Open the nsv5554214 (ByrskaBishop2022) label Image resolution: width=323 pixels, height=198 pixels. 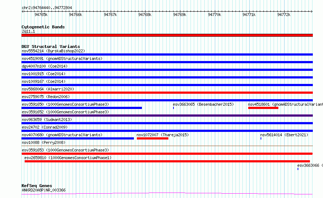coord(53,51)
